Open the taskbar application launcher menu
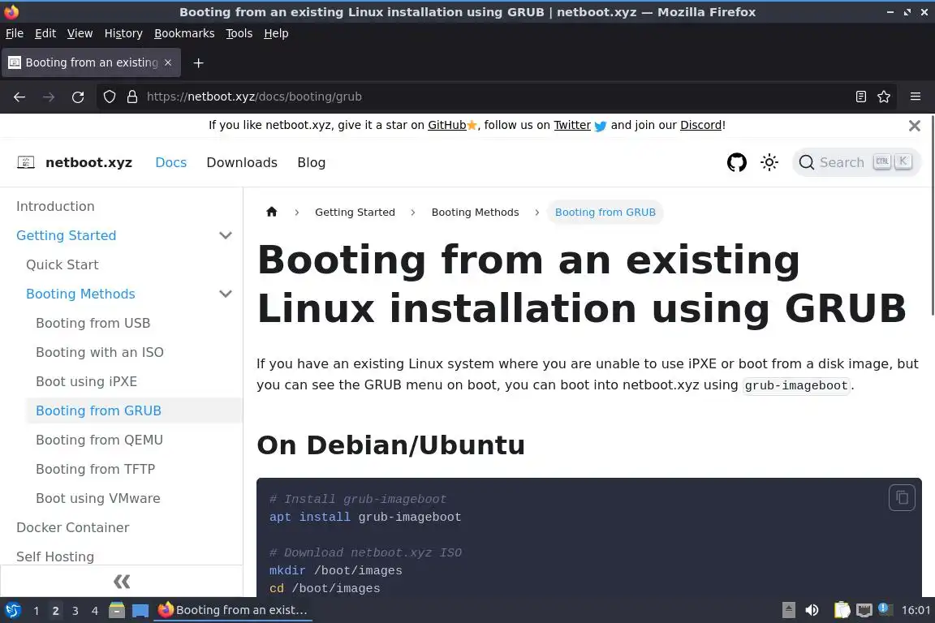Viewport: 935px width, 623px height. coord(12,610)
